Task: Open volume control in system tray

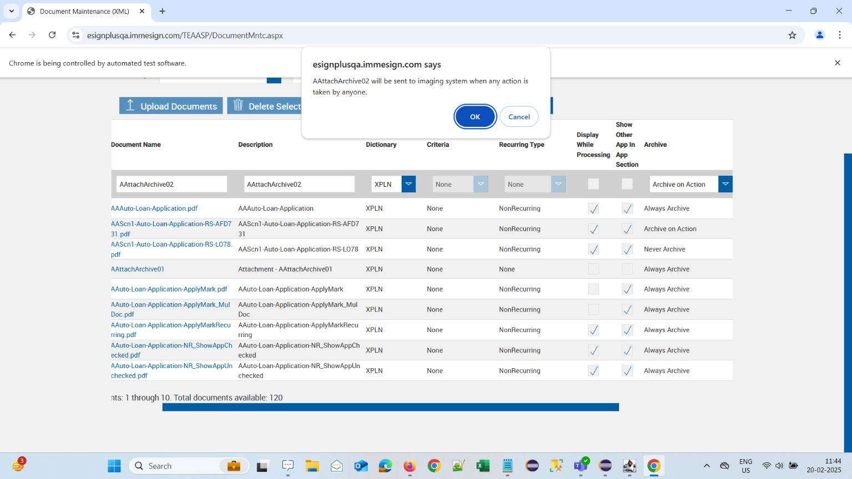Action: (x=779, y=466)
